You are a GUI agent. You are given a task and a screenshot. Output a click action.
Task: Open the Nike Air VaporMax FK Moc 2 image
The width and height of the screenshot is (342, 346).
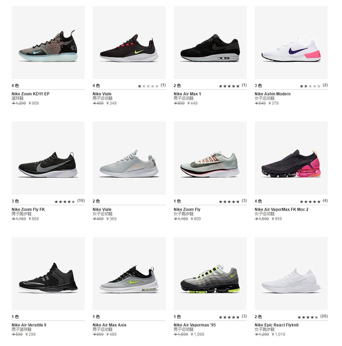coord(291,158)
